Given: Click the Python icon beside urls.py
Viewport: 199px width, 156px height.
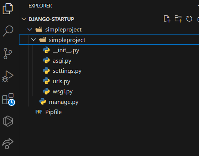Looking at the screenshot, I should tap(46, 81).
